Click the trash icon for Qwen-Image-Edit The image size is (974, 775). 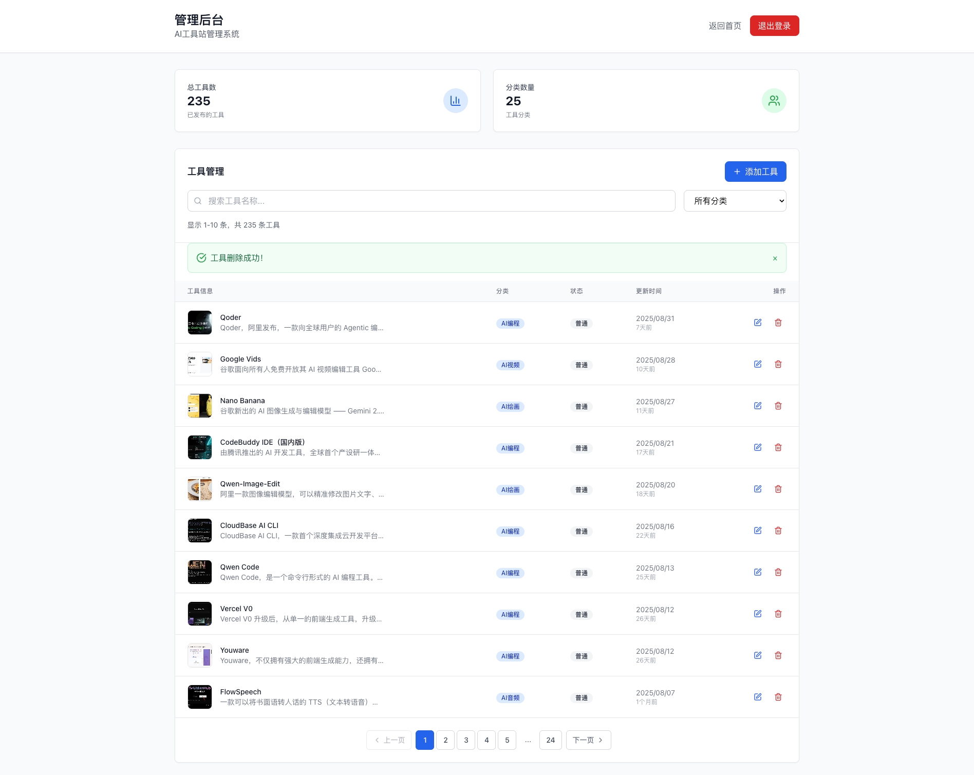(x=778, y=489)
